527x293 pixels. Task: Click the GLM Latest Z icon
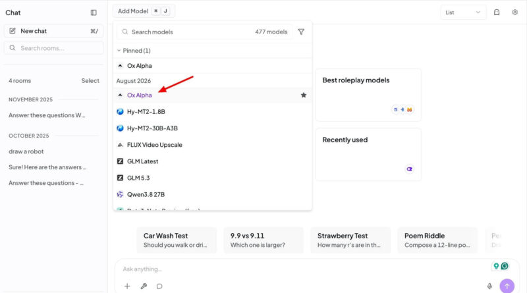(x=120, y=161)
